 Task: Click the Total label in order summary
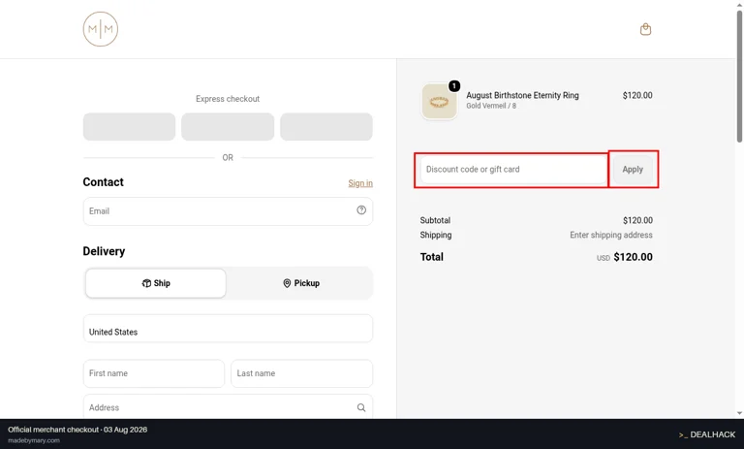coord(432,257)
